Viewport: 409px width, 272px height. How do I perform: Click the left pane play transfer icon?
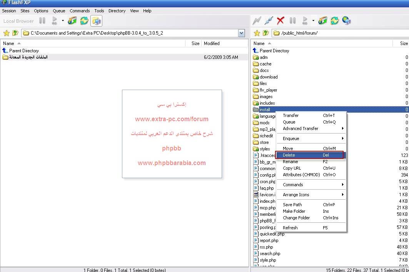[x=54, y=21]
